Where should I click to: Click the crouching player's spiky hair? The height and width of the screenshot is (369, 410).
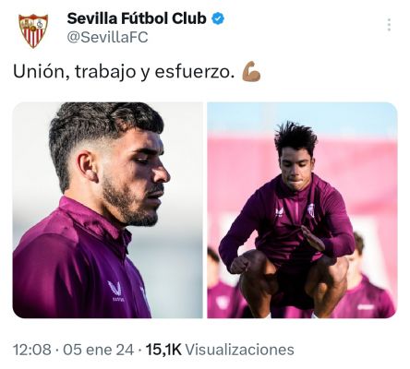[x=295, y=137]
